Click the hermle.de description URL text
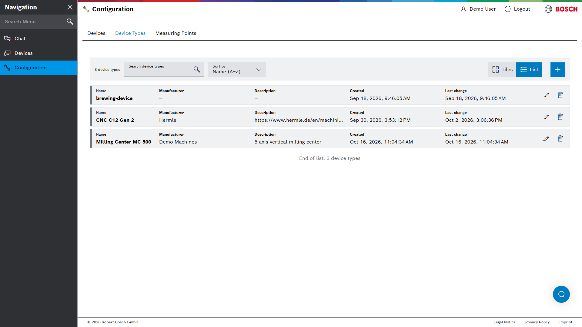The height and width of the screenshot is (327, 582). 299,120
